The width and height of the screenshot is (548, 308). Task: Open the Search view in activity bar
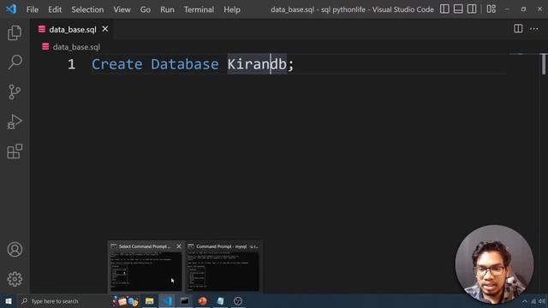point(15,62)
